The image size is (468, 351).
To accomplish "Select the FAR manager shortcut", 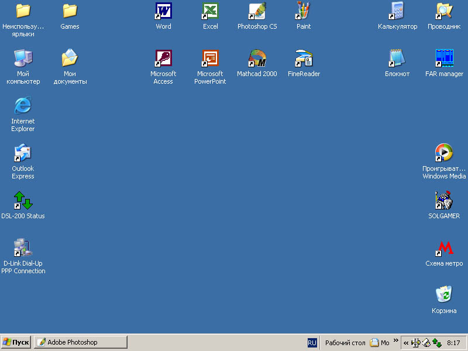I will tap(444, 58).
